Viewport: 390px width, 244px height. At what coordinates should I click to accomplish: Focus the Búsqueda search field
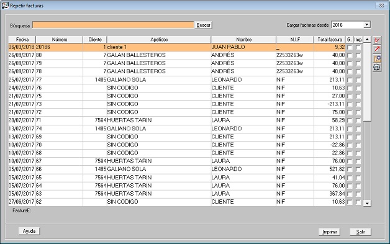(113, 25)
